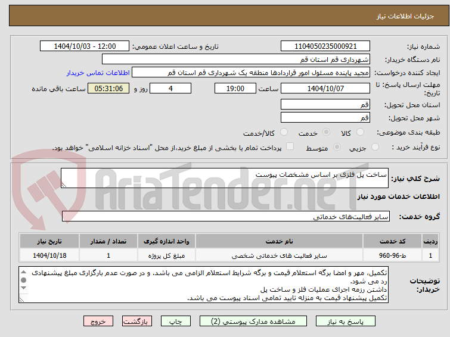Click the date cell 1404/10/18

pos(49,255)
